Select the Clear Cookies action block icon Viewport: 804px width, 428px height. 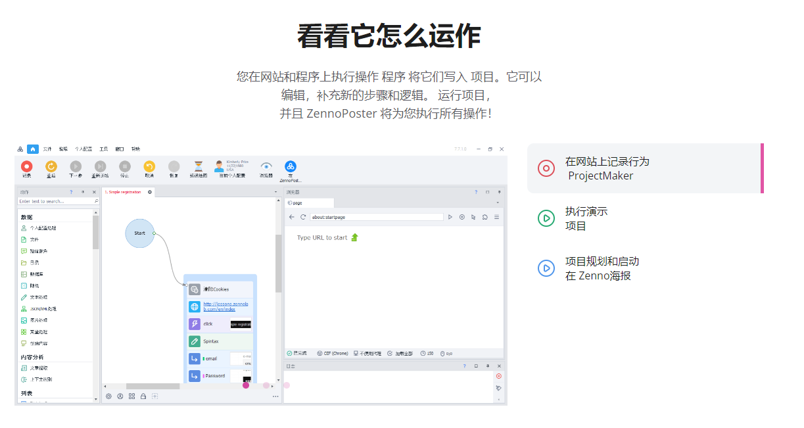[x=195, y=289]
